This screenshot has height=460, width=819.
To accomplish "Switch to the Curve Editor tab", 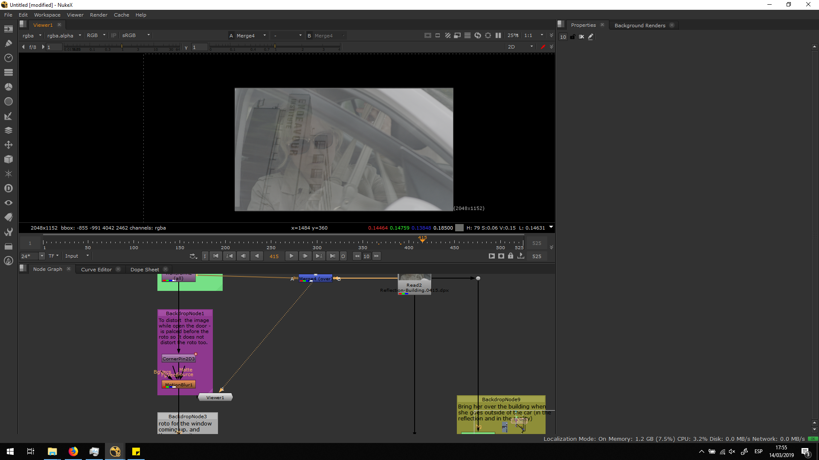I will tap(96, 270).
